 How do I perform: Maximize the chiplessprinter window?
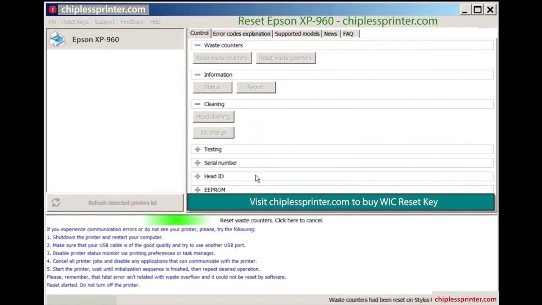click(477, 10)
